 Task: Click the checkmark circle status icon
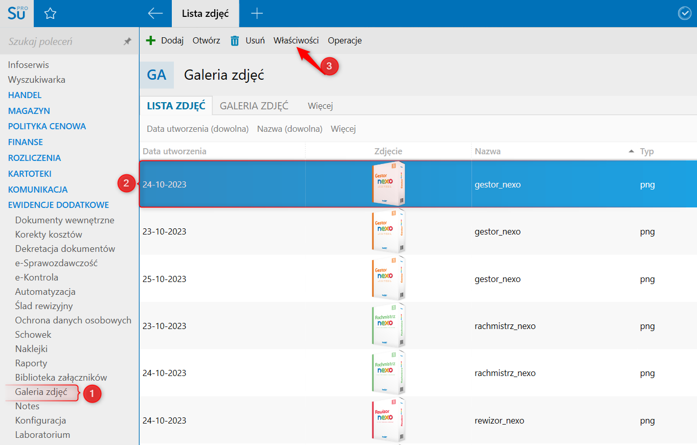click(684, 14)
